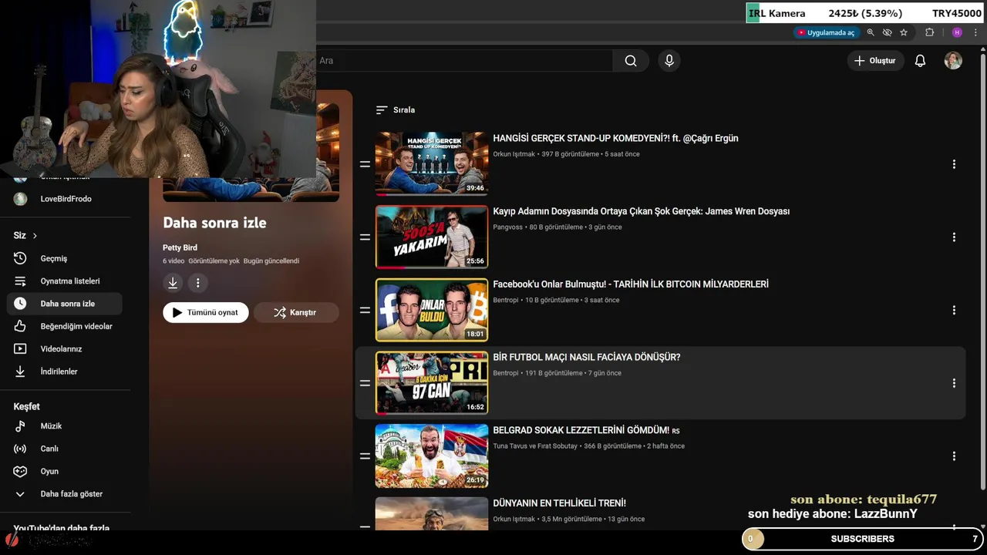This screenshot has width=987, height=555.
Task: Open the YouTube account avatar menu
Action: pos(953,61)
